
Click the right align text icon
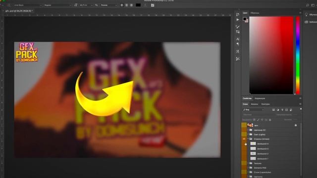(131, 5)
